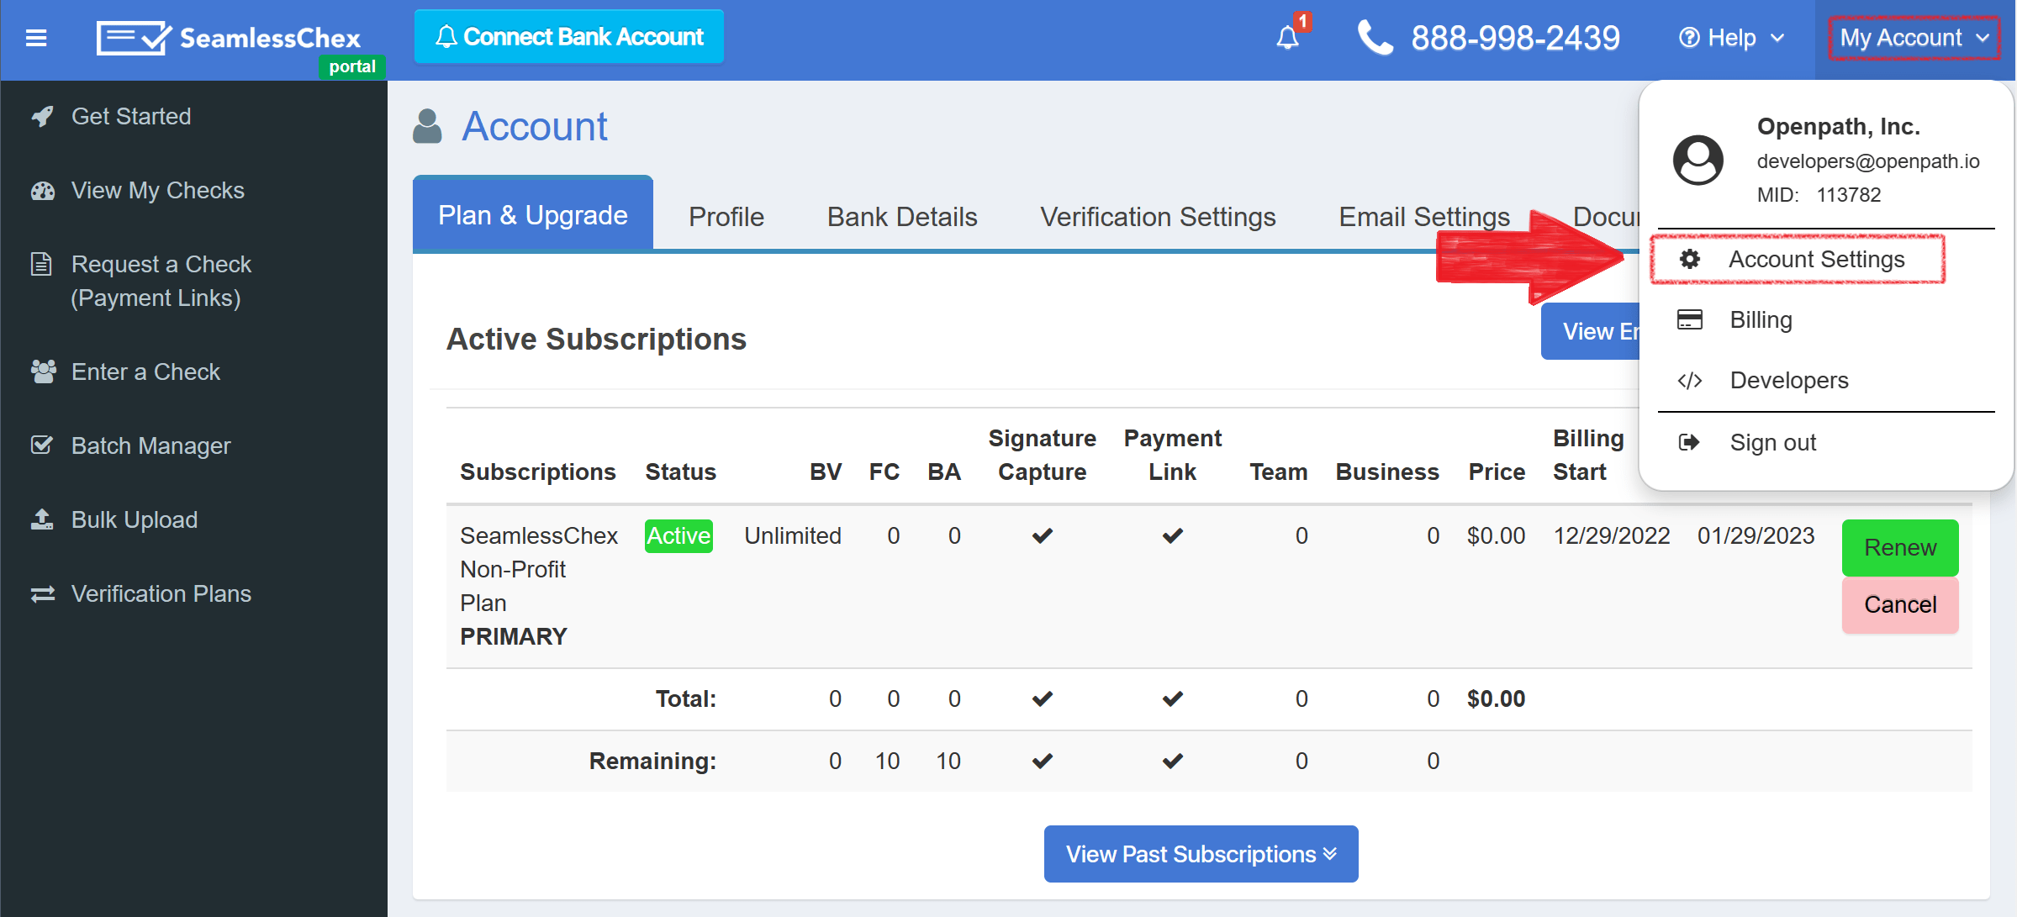Open the Verification Settings tab
This screenshot has width=2017, height=917.
1158,216
